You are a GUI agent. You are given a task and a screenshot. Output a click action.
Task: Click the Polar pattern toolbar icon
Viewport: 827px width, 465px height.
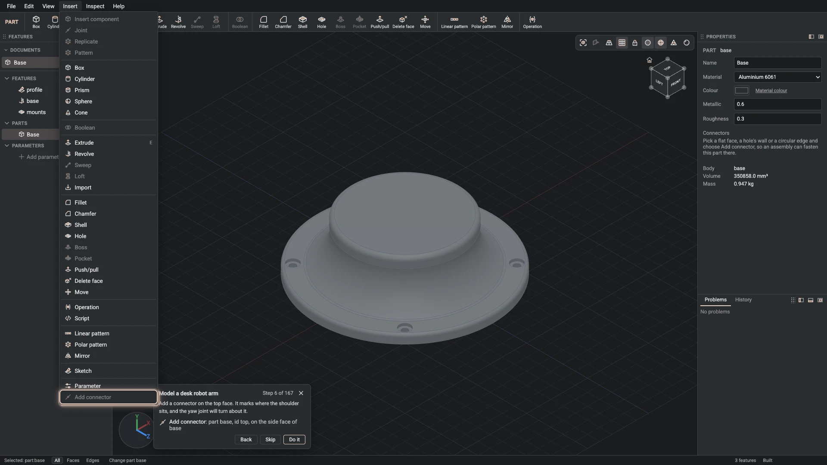point(484,22)
